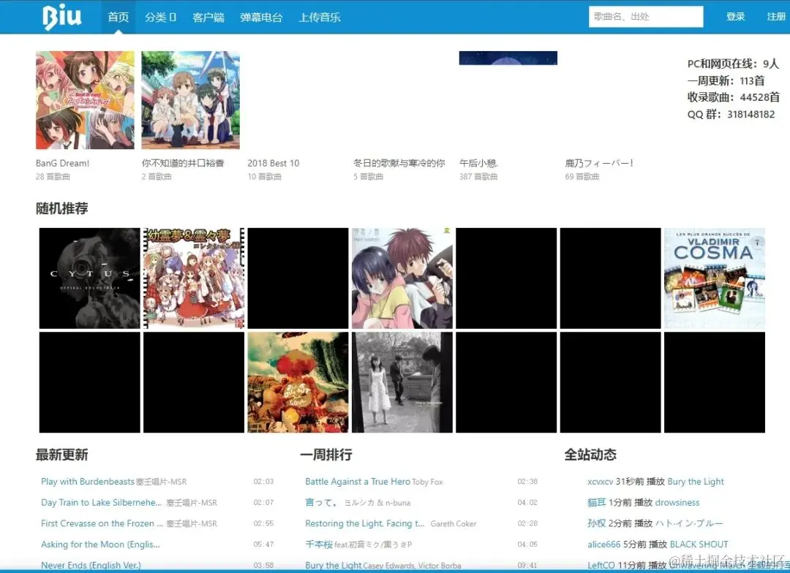Expand the 分类 dropdown menu
This screenshot has width=790, height=573.
(160, 17)
